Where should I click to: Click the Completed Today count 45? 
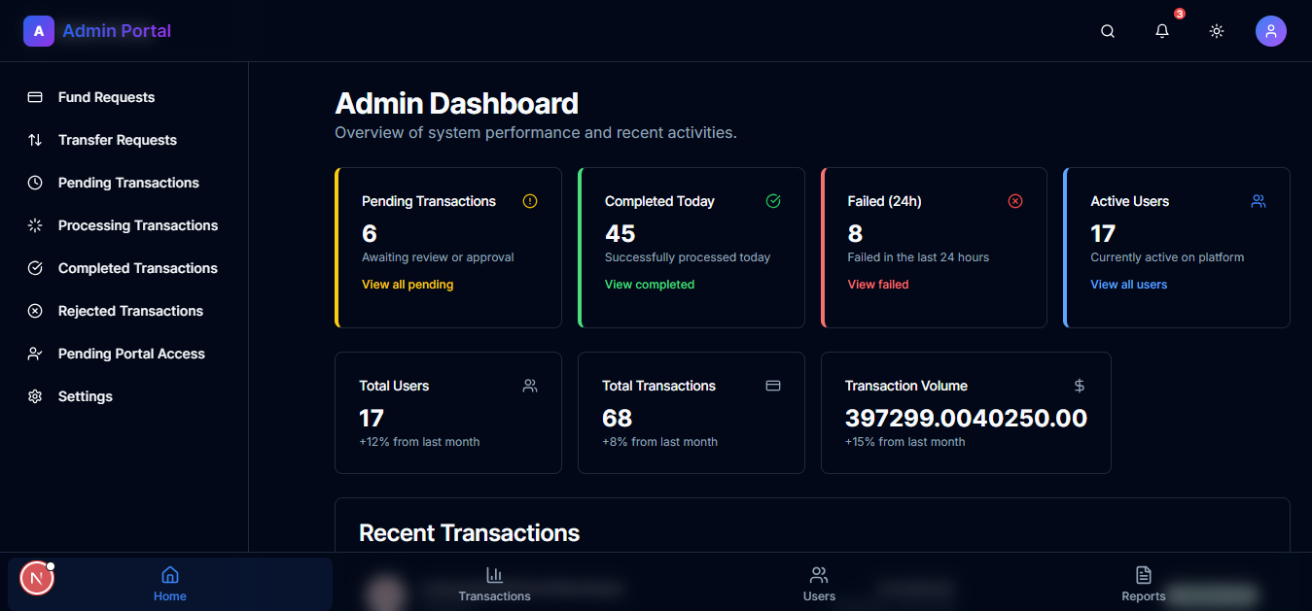point(621,233)
